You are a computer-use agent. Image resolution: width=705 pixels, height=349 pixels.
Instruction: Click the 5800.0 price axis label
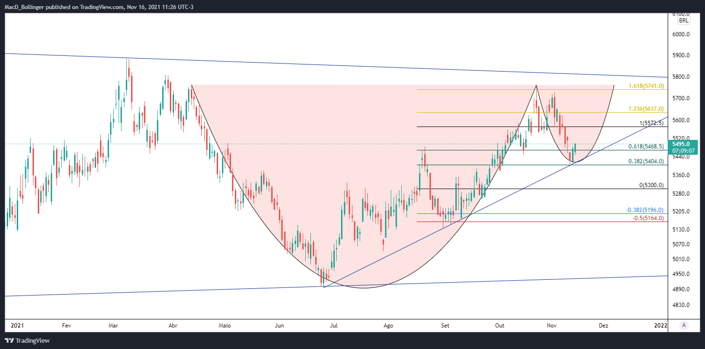click(x=681, y=77)
